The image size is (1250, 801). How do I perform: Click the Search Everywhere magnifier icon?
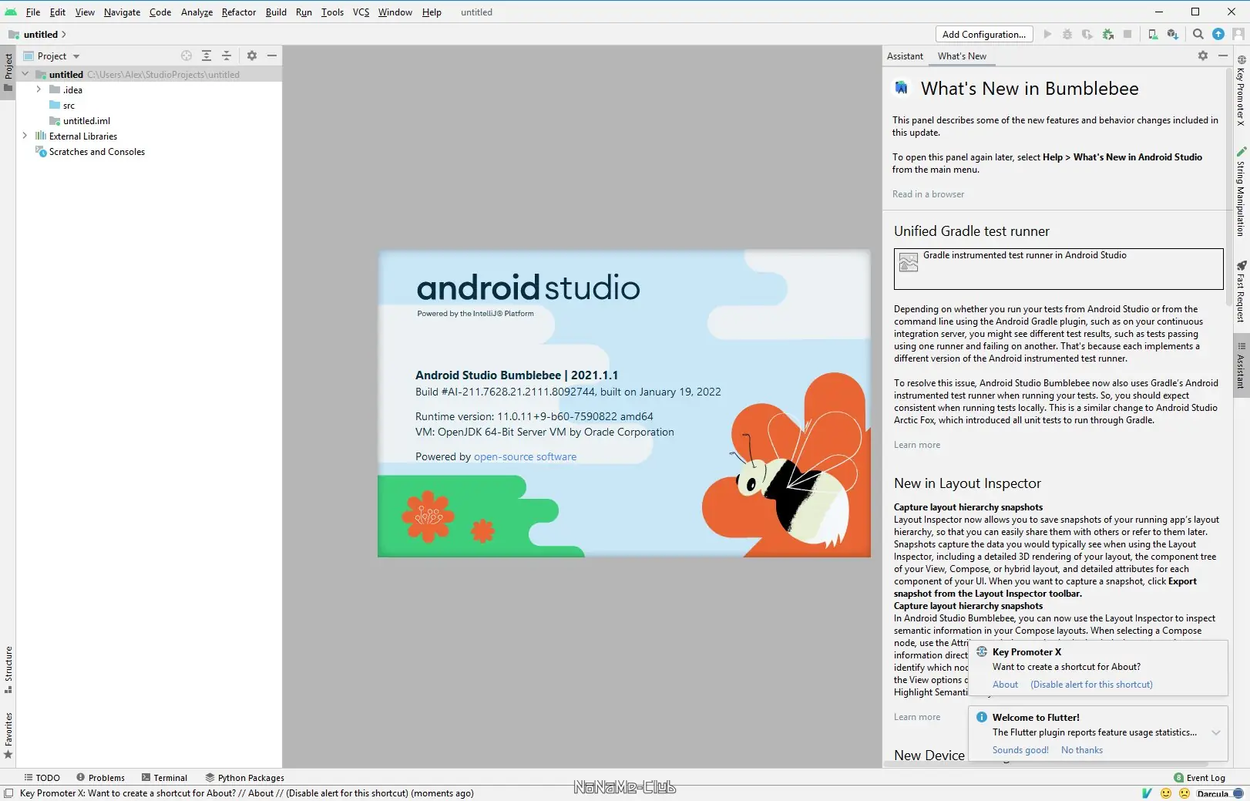click(x=1198, y=35)
